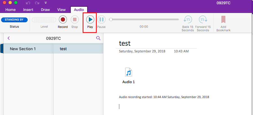Screen dimensions: 253x115
Task: Skip back 15 seconds
Action: tap(188, 23)
